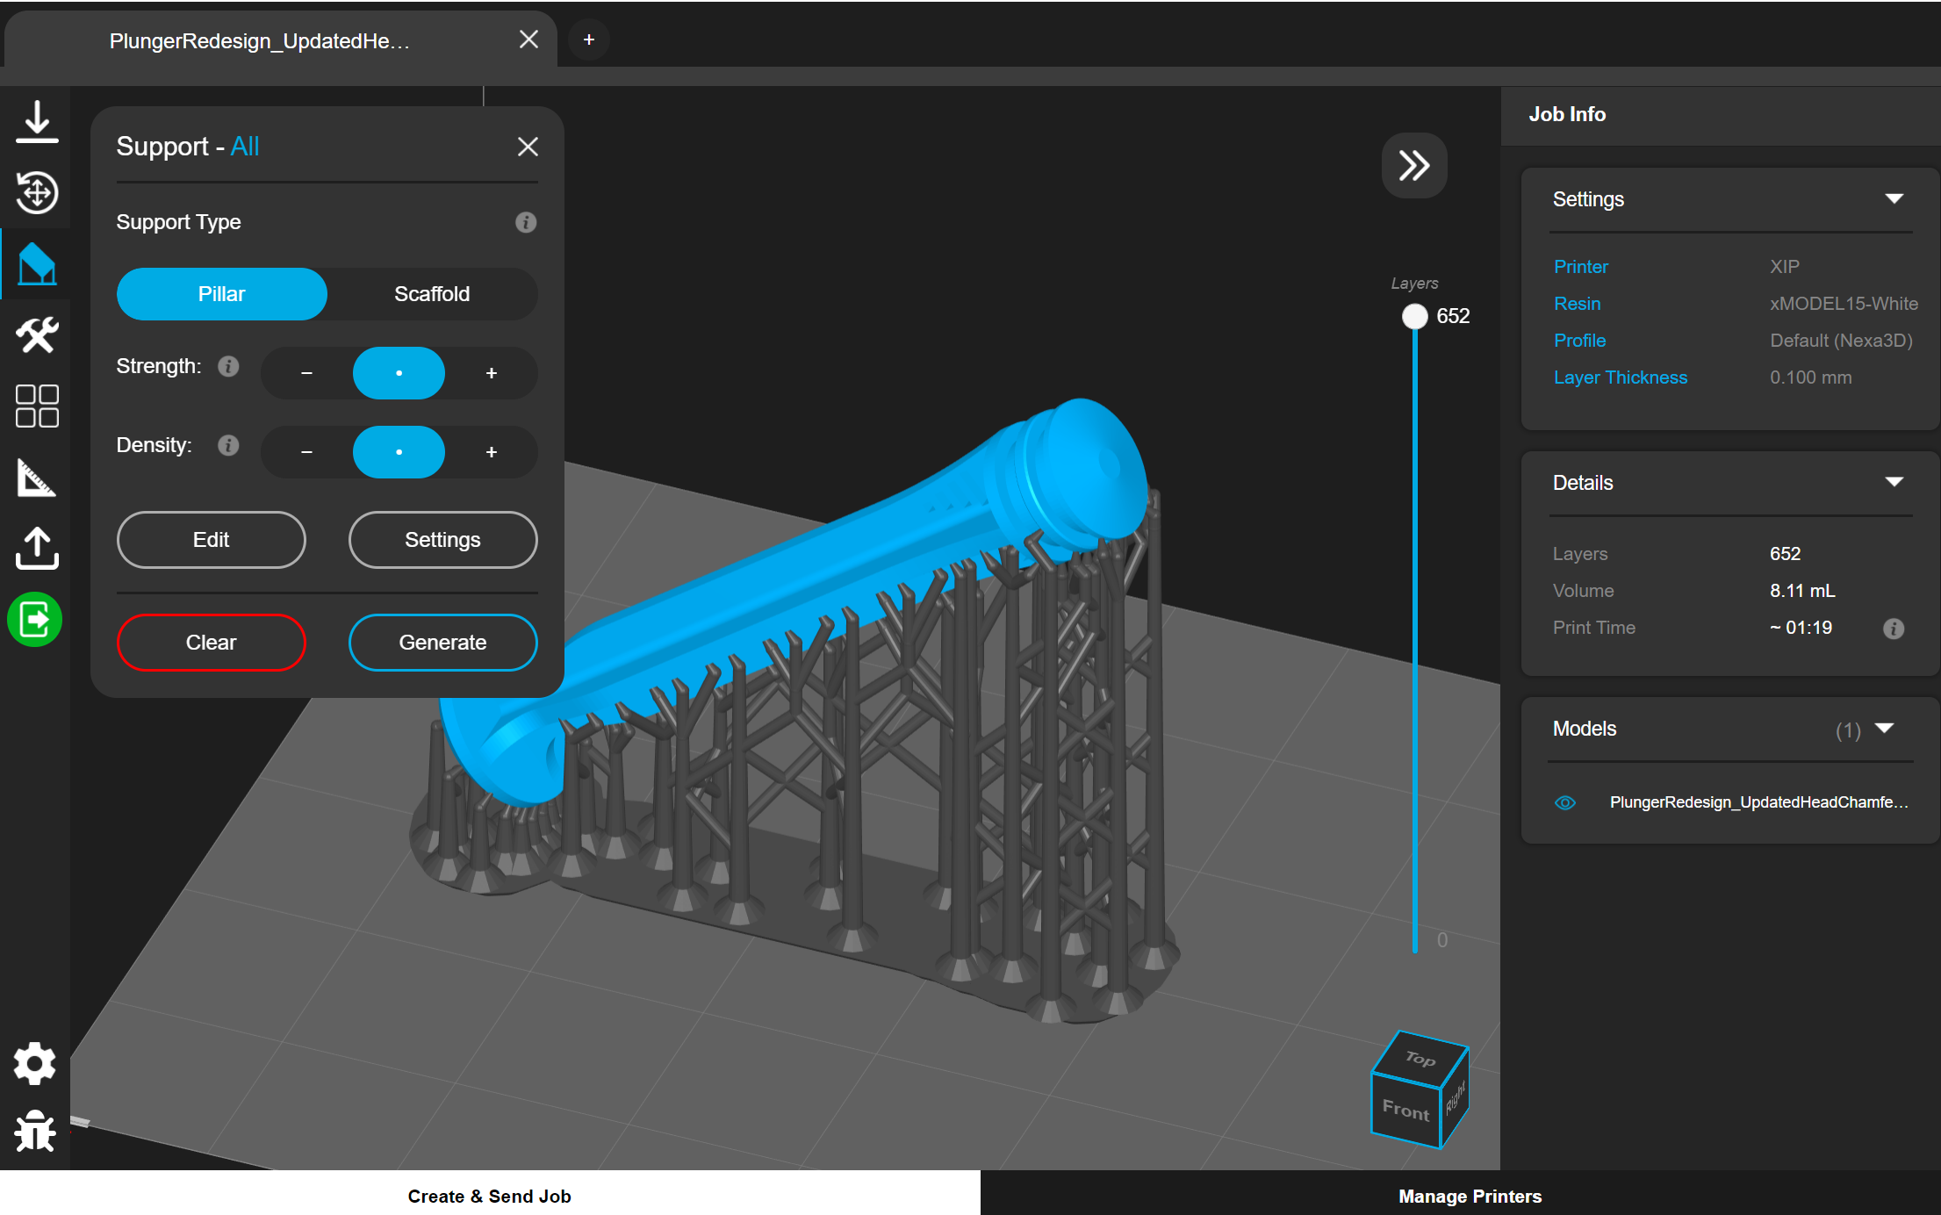
Task: Click the import model download icon
Action: pyautogui.click(x=36, y=121)
